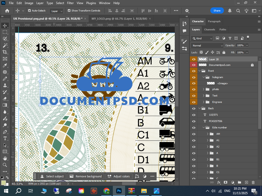Click the Share button
The height and width of the screenshot is (196, 262).
pos(217,11)
